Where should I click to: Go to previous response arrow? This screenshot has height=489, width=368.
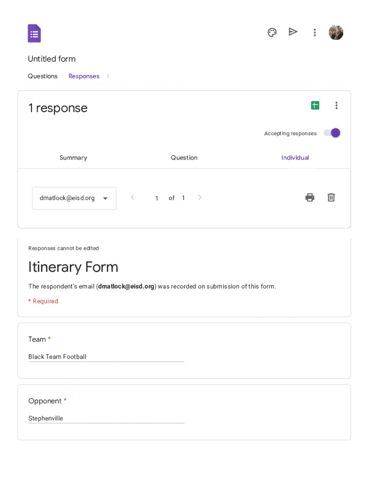(132, 198)
